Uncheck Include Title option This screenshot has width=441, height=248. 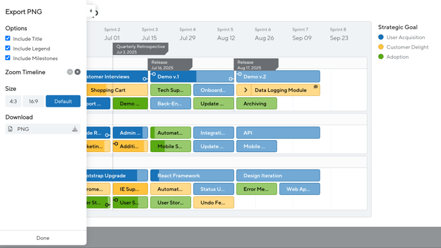(8, 38)
